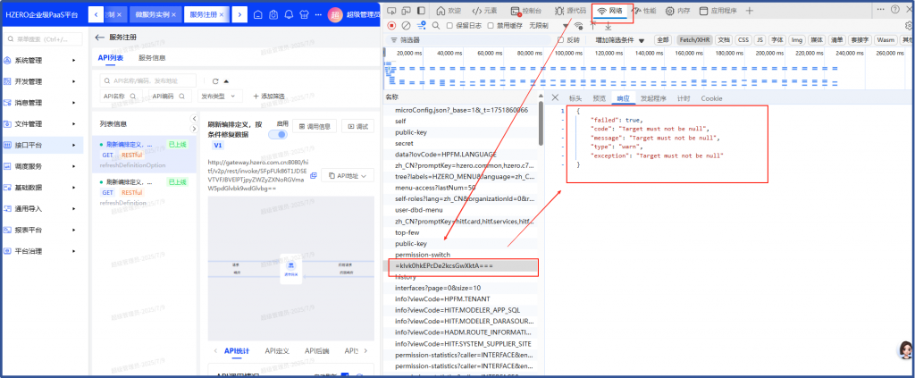The height and width of the screenshot is (378, 915).
Task: Expand the API地址 dropdown
Action: (347, 176)
